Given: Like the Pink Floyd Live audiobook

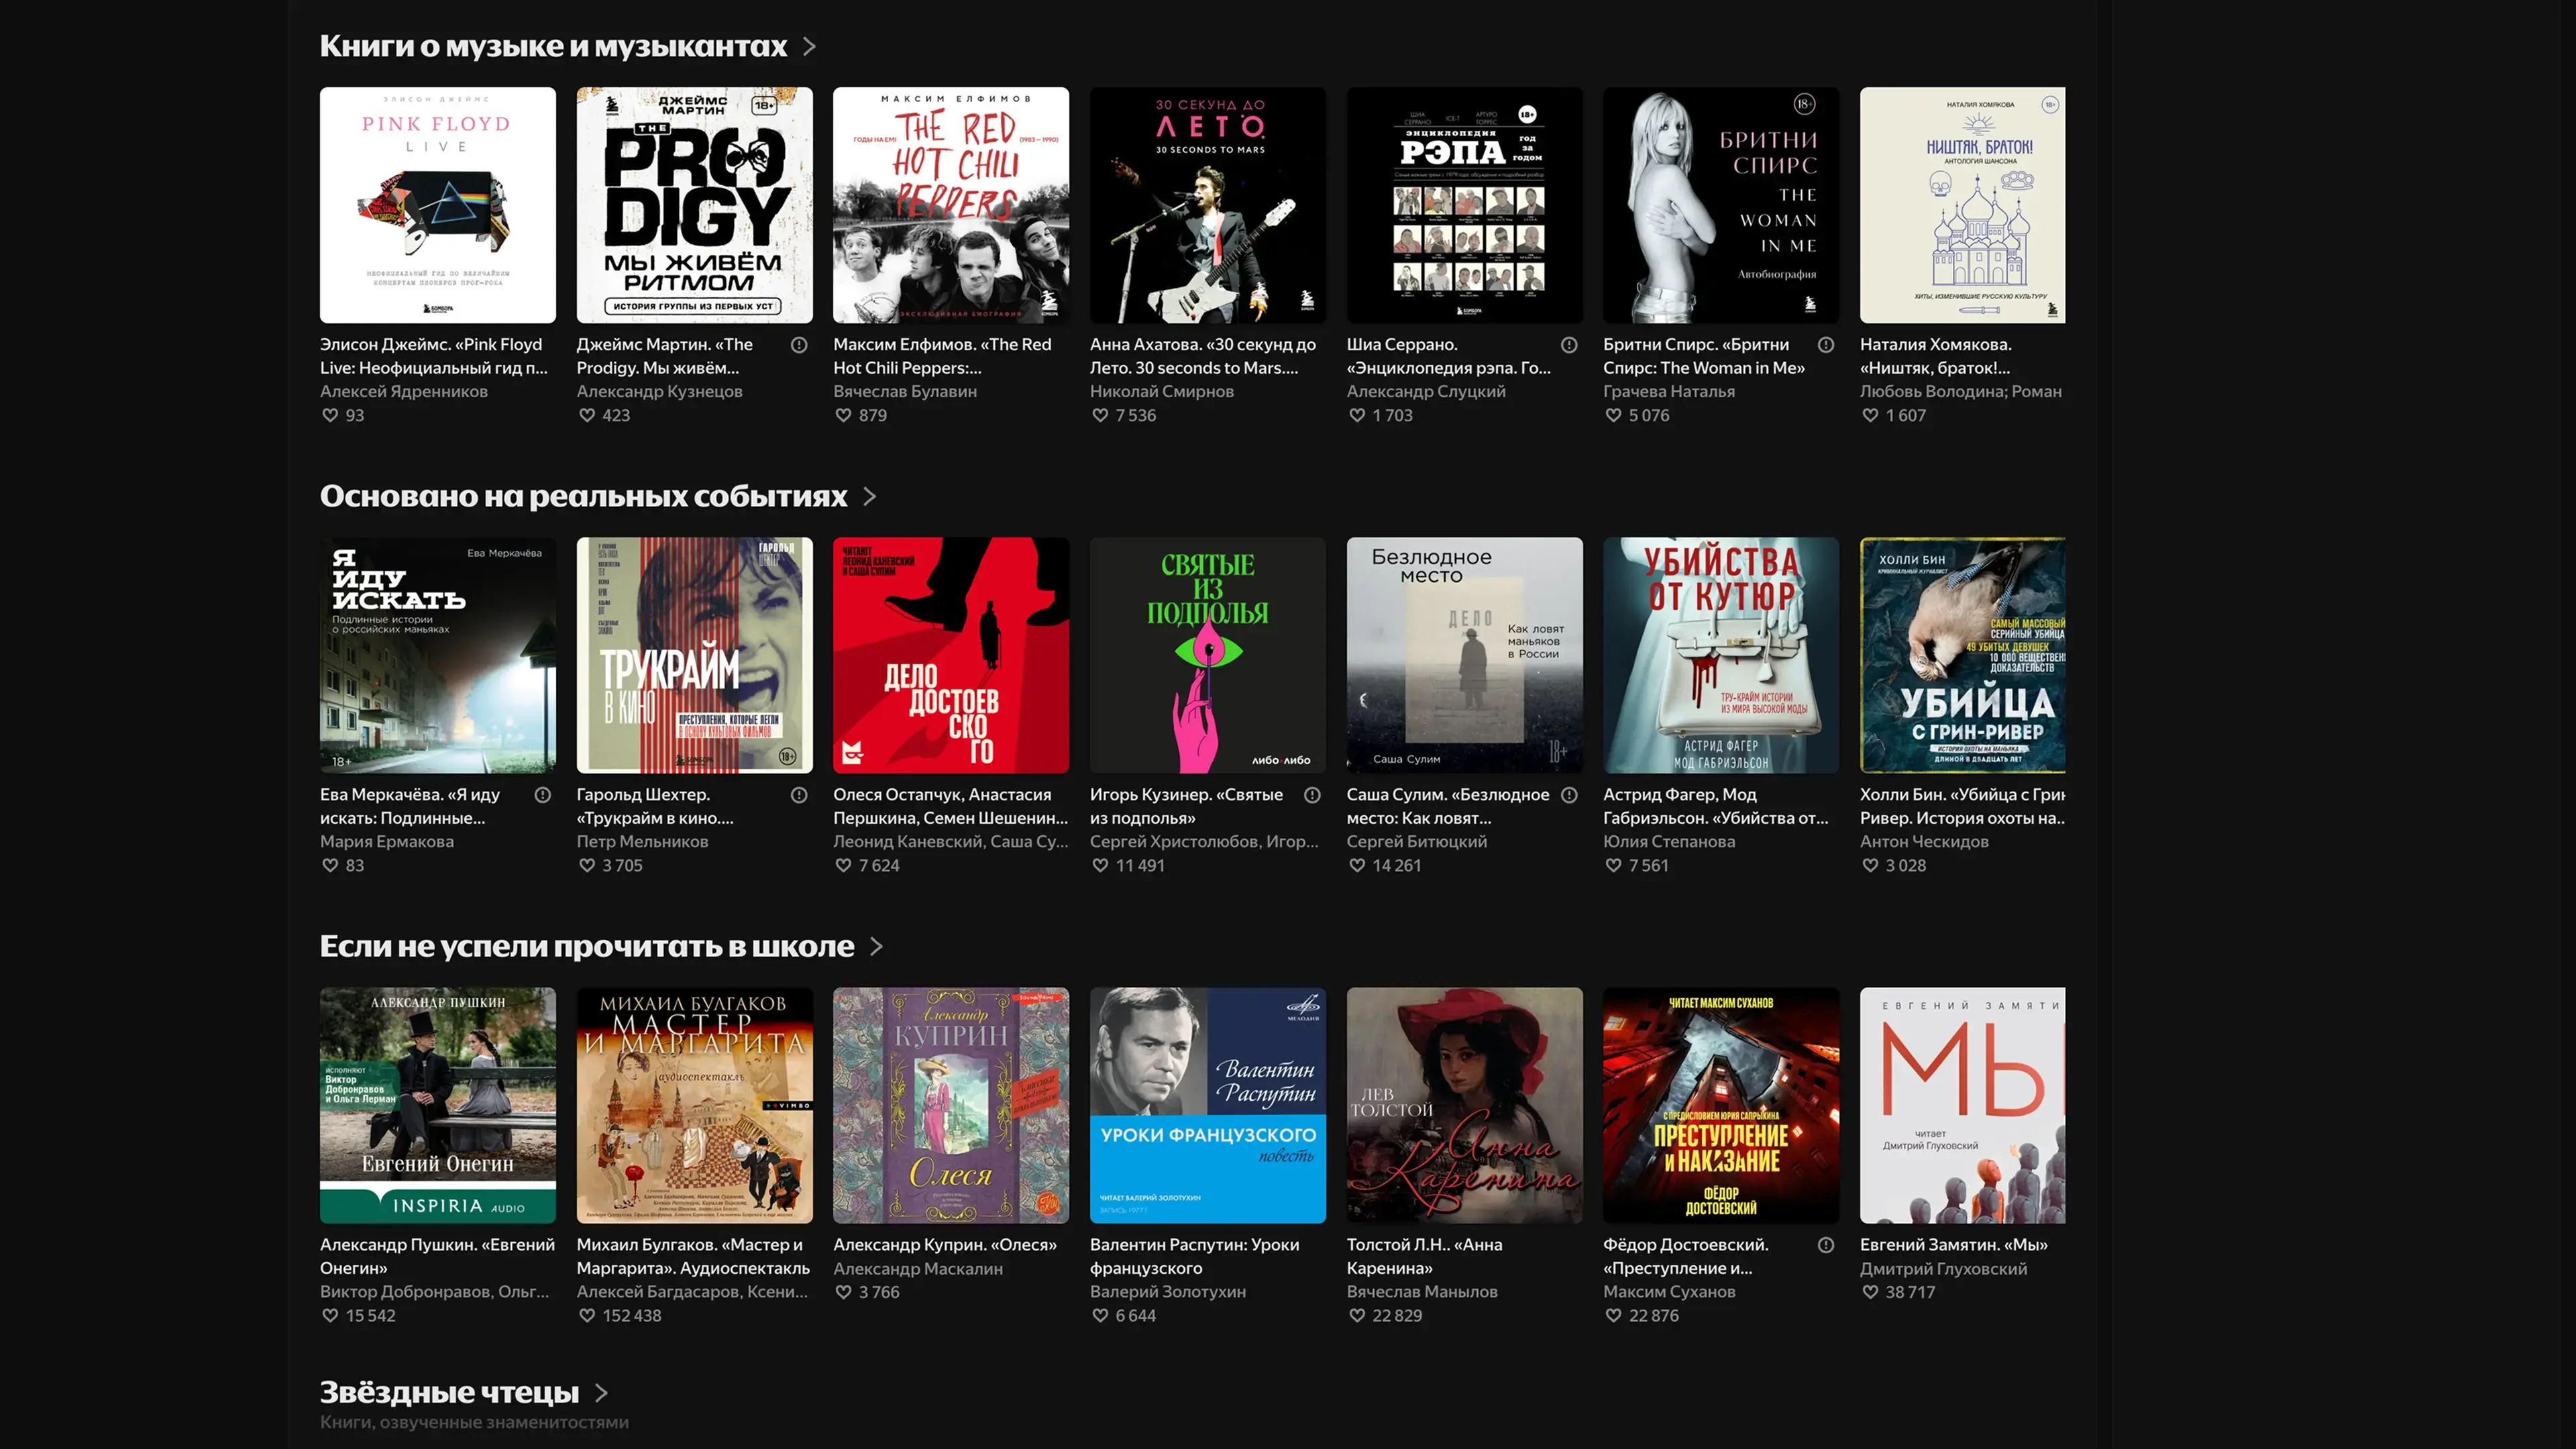Looking at the screenshot, I should point(330,415).
